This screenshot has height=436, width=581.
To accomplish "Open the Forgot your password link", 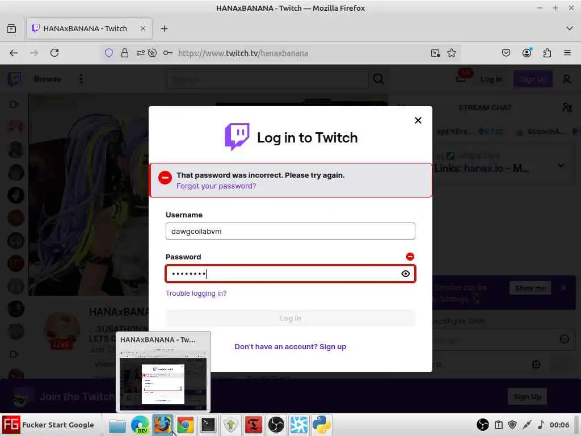I will [216, 186].
